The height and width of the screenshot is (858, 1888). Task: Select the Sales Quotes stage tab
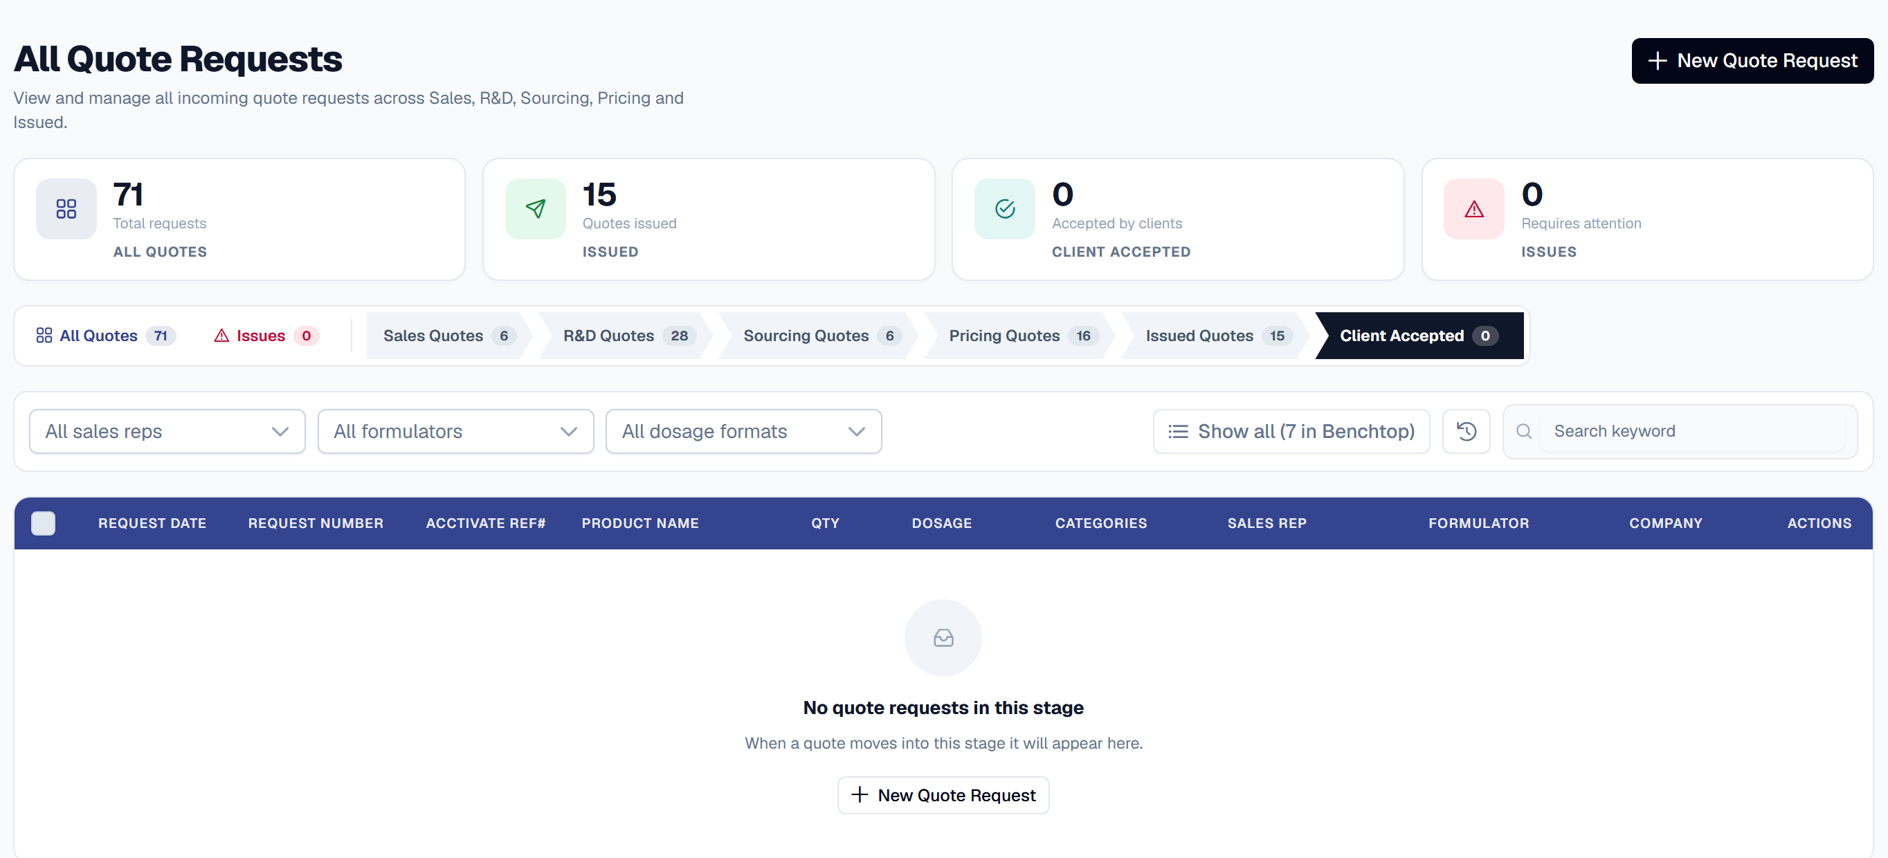click(449, 336)
